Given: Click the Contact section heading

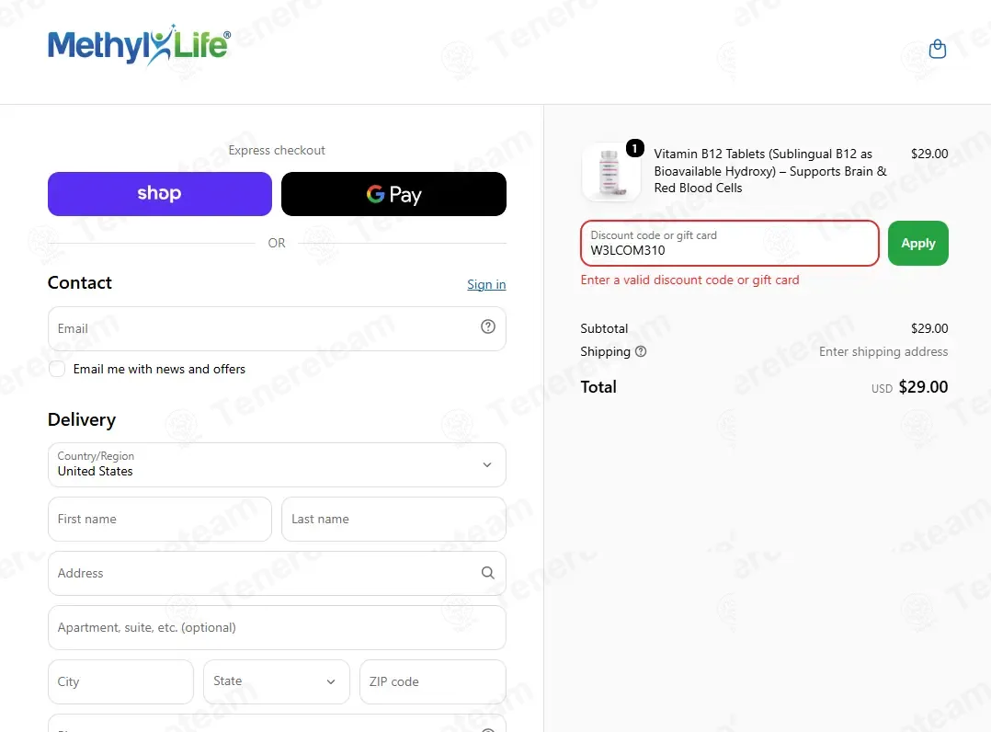Looking at the screenshot, I should pyautogui.click(x=80, y=282).
